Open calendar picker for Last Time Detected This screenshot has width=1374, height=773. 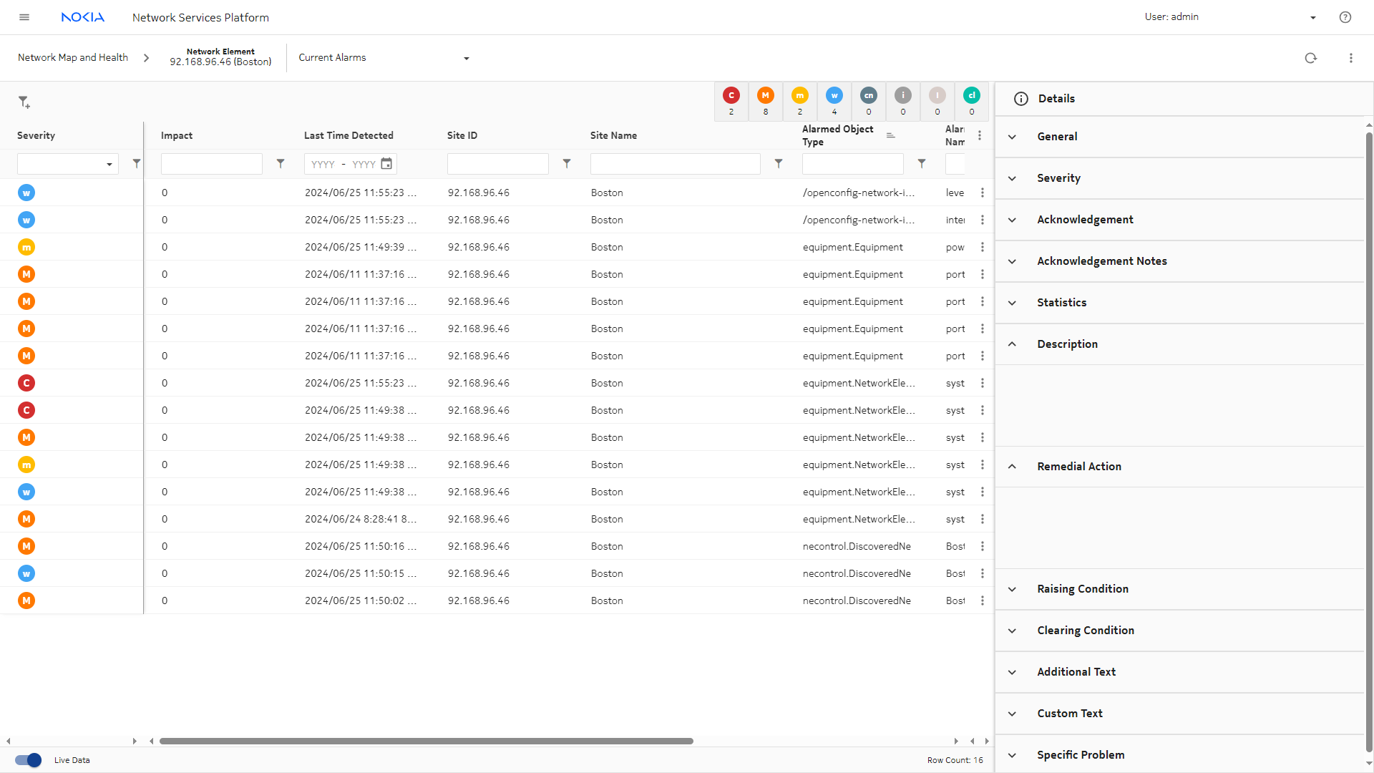[x=386, y=164]
